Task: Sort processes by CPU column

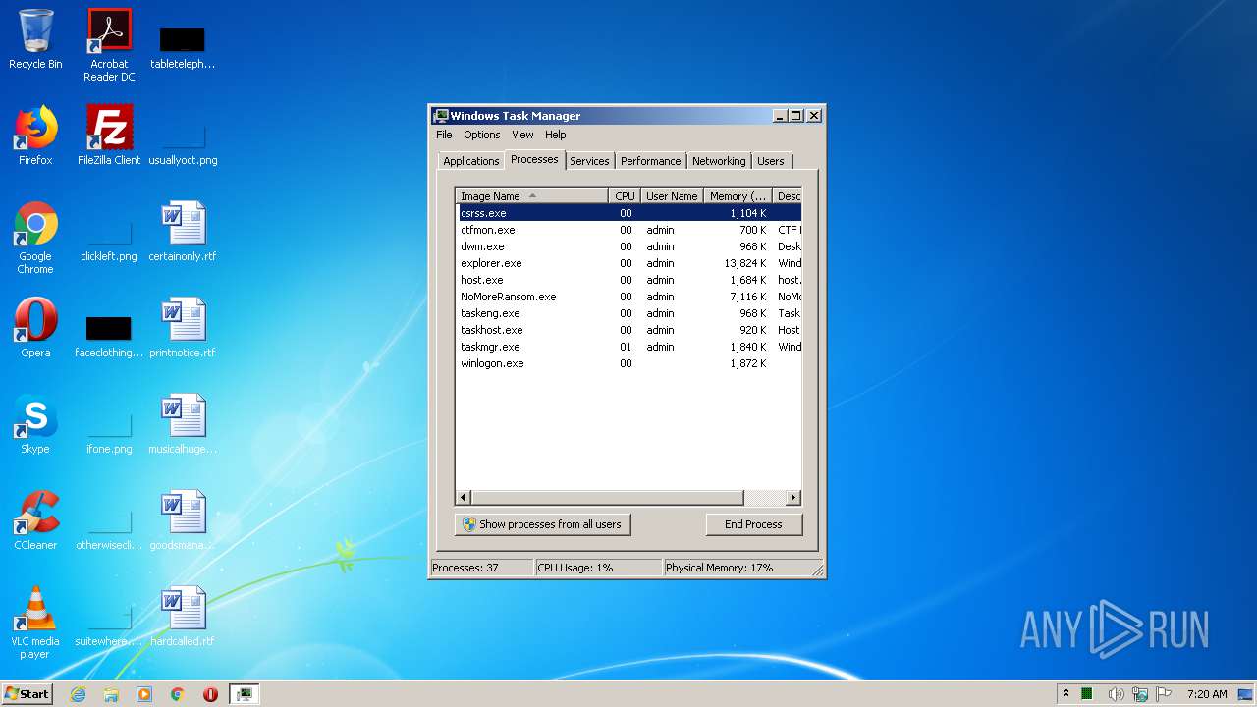Action: coord(625,196)
